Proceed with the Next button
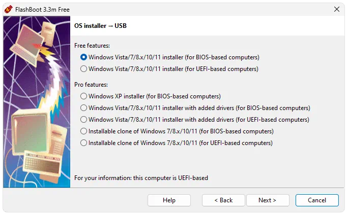The width and height of the screenshot is (348, 216). tap(268, 200)
